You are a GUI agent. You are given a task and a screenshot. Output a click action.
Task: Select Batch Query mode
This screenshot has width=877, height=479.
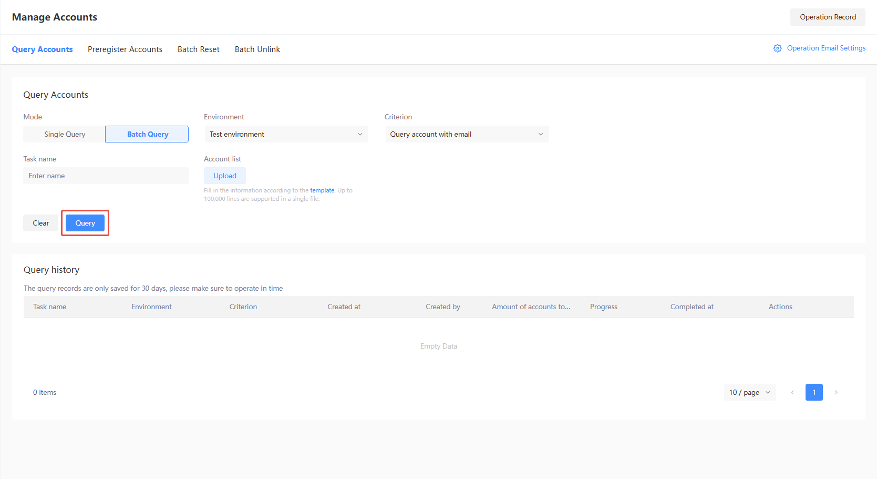point(147,134)
